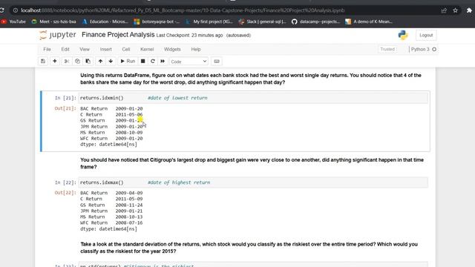Click the share page icon
Image resolution: width=475 pixels, height=267 pixels.
444,10
